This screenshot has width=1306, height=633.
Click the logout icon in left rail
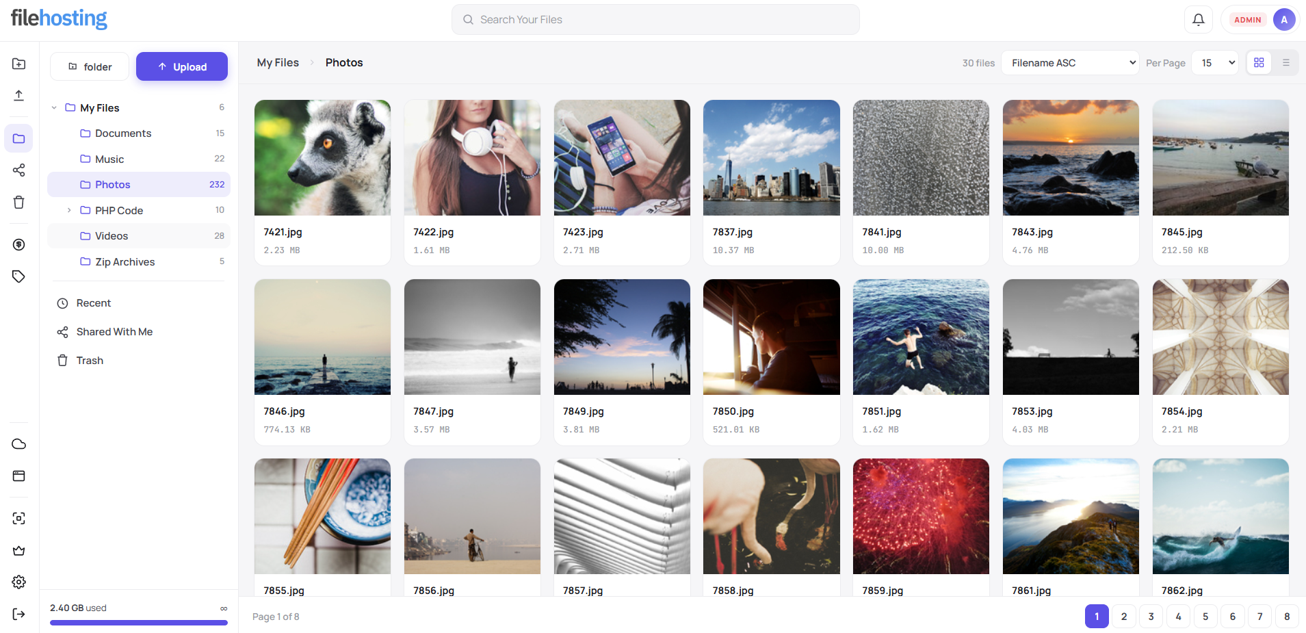point(19,614)
